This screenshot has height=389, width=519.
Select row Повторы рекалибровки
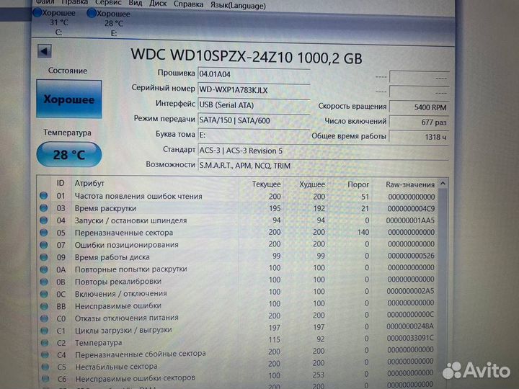click(x=237, y=280)
